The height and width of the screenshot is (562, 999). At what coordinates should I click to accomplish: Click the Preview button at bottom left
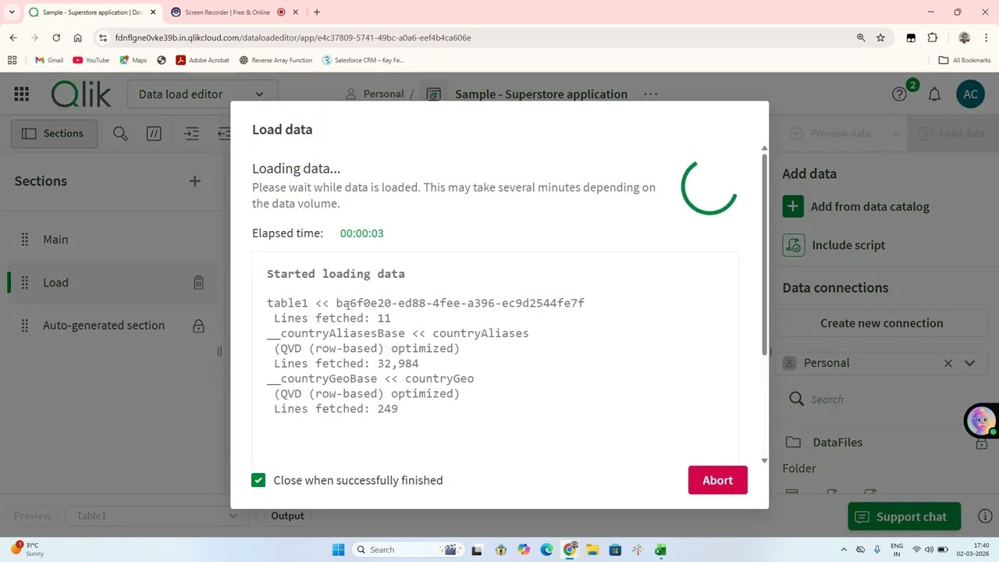point(32,516)
